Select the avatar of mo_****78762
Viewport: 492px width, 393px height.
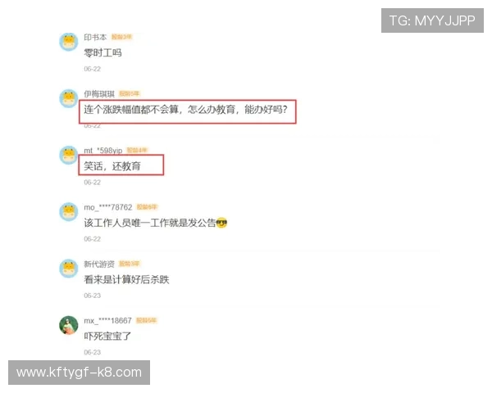69,212
